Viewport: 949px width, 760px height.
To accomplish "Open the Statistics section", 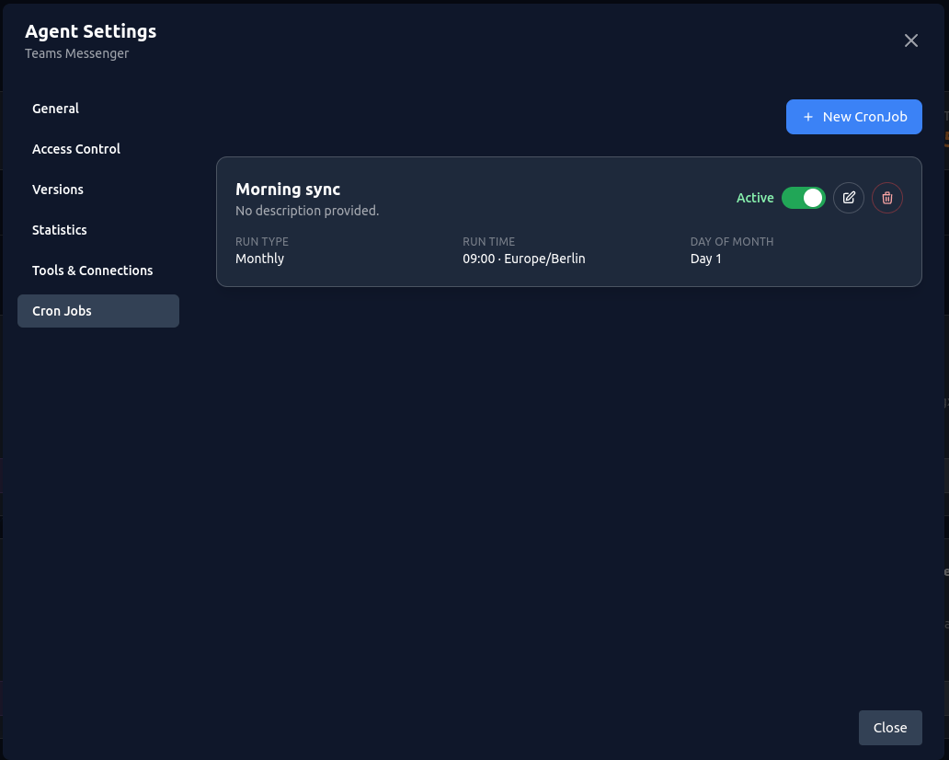I will (98, 230).
